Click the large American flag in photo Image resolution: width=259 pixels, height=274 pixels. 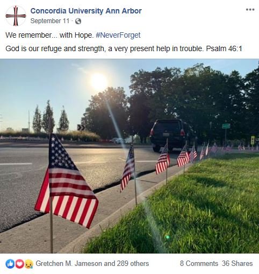67,181
